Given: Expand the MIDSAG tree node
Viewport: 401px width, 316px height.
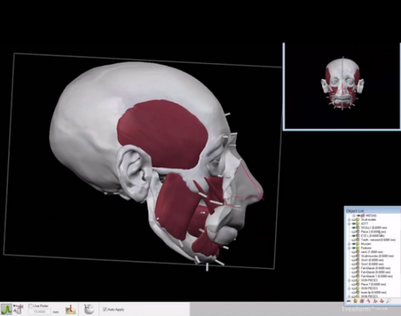Looking at the screenshot, I should pyautogui.click(x=354, y=216).
